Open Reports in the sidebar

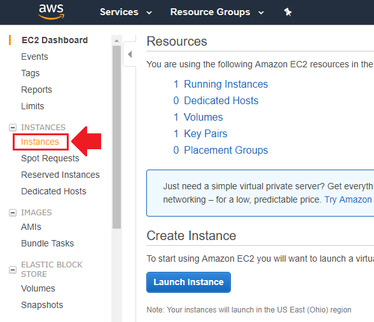coord(36,90)
